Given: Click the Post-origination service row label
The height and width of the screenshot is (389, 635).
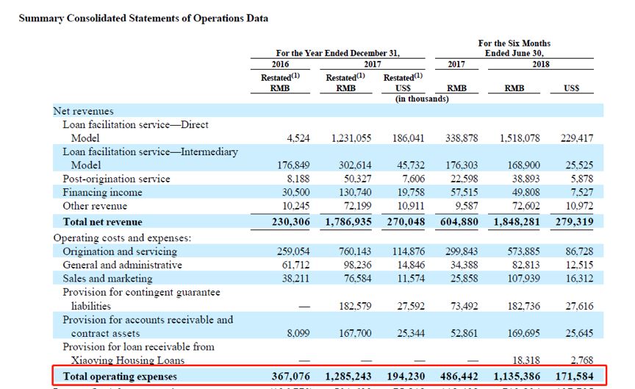Looking at the screenshot, I should coord(116,179).
